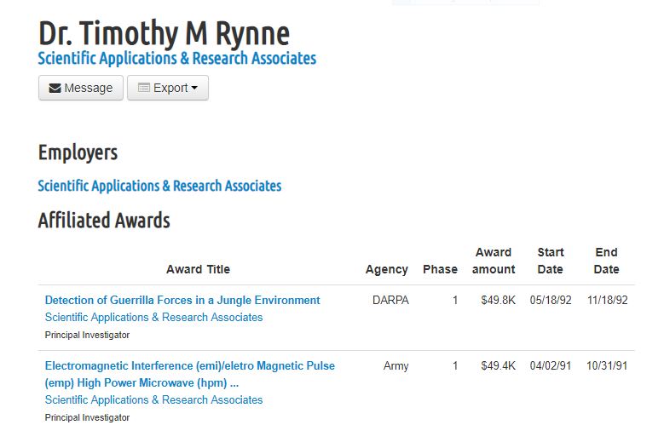Select end date 11/18/92
This screenshot has width=664, height=448.
607,301
